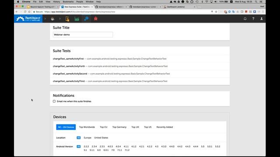Click the browser back arrow

point(17,12)
